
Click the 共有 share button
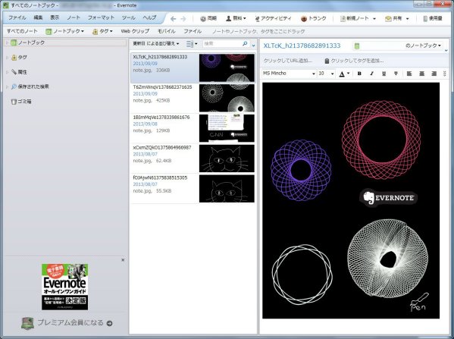[393, 18]
